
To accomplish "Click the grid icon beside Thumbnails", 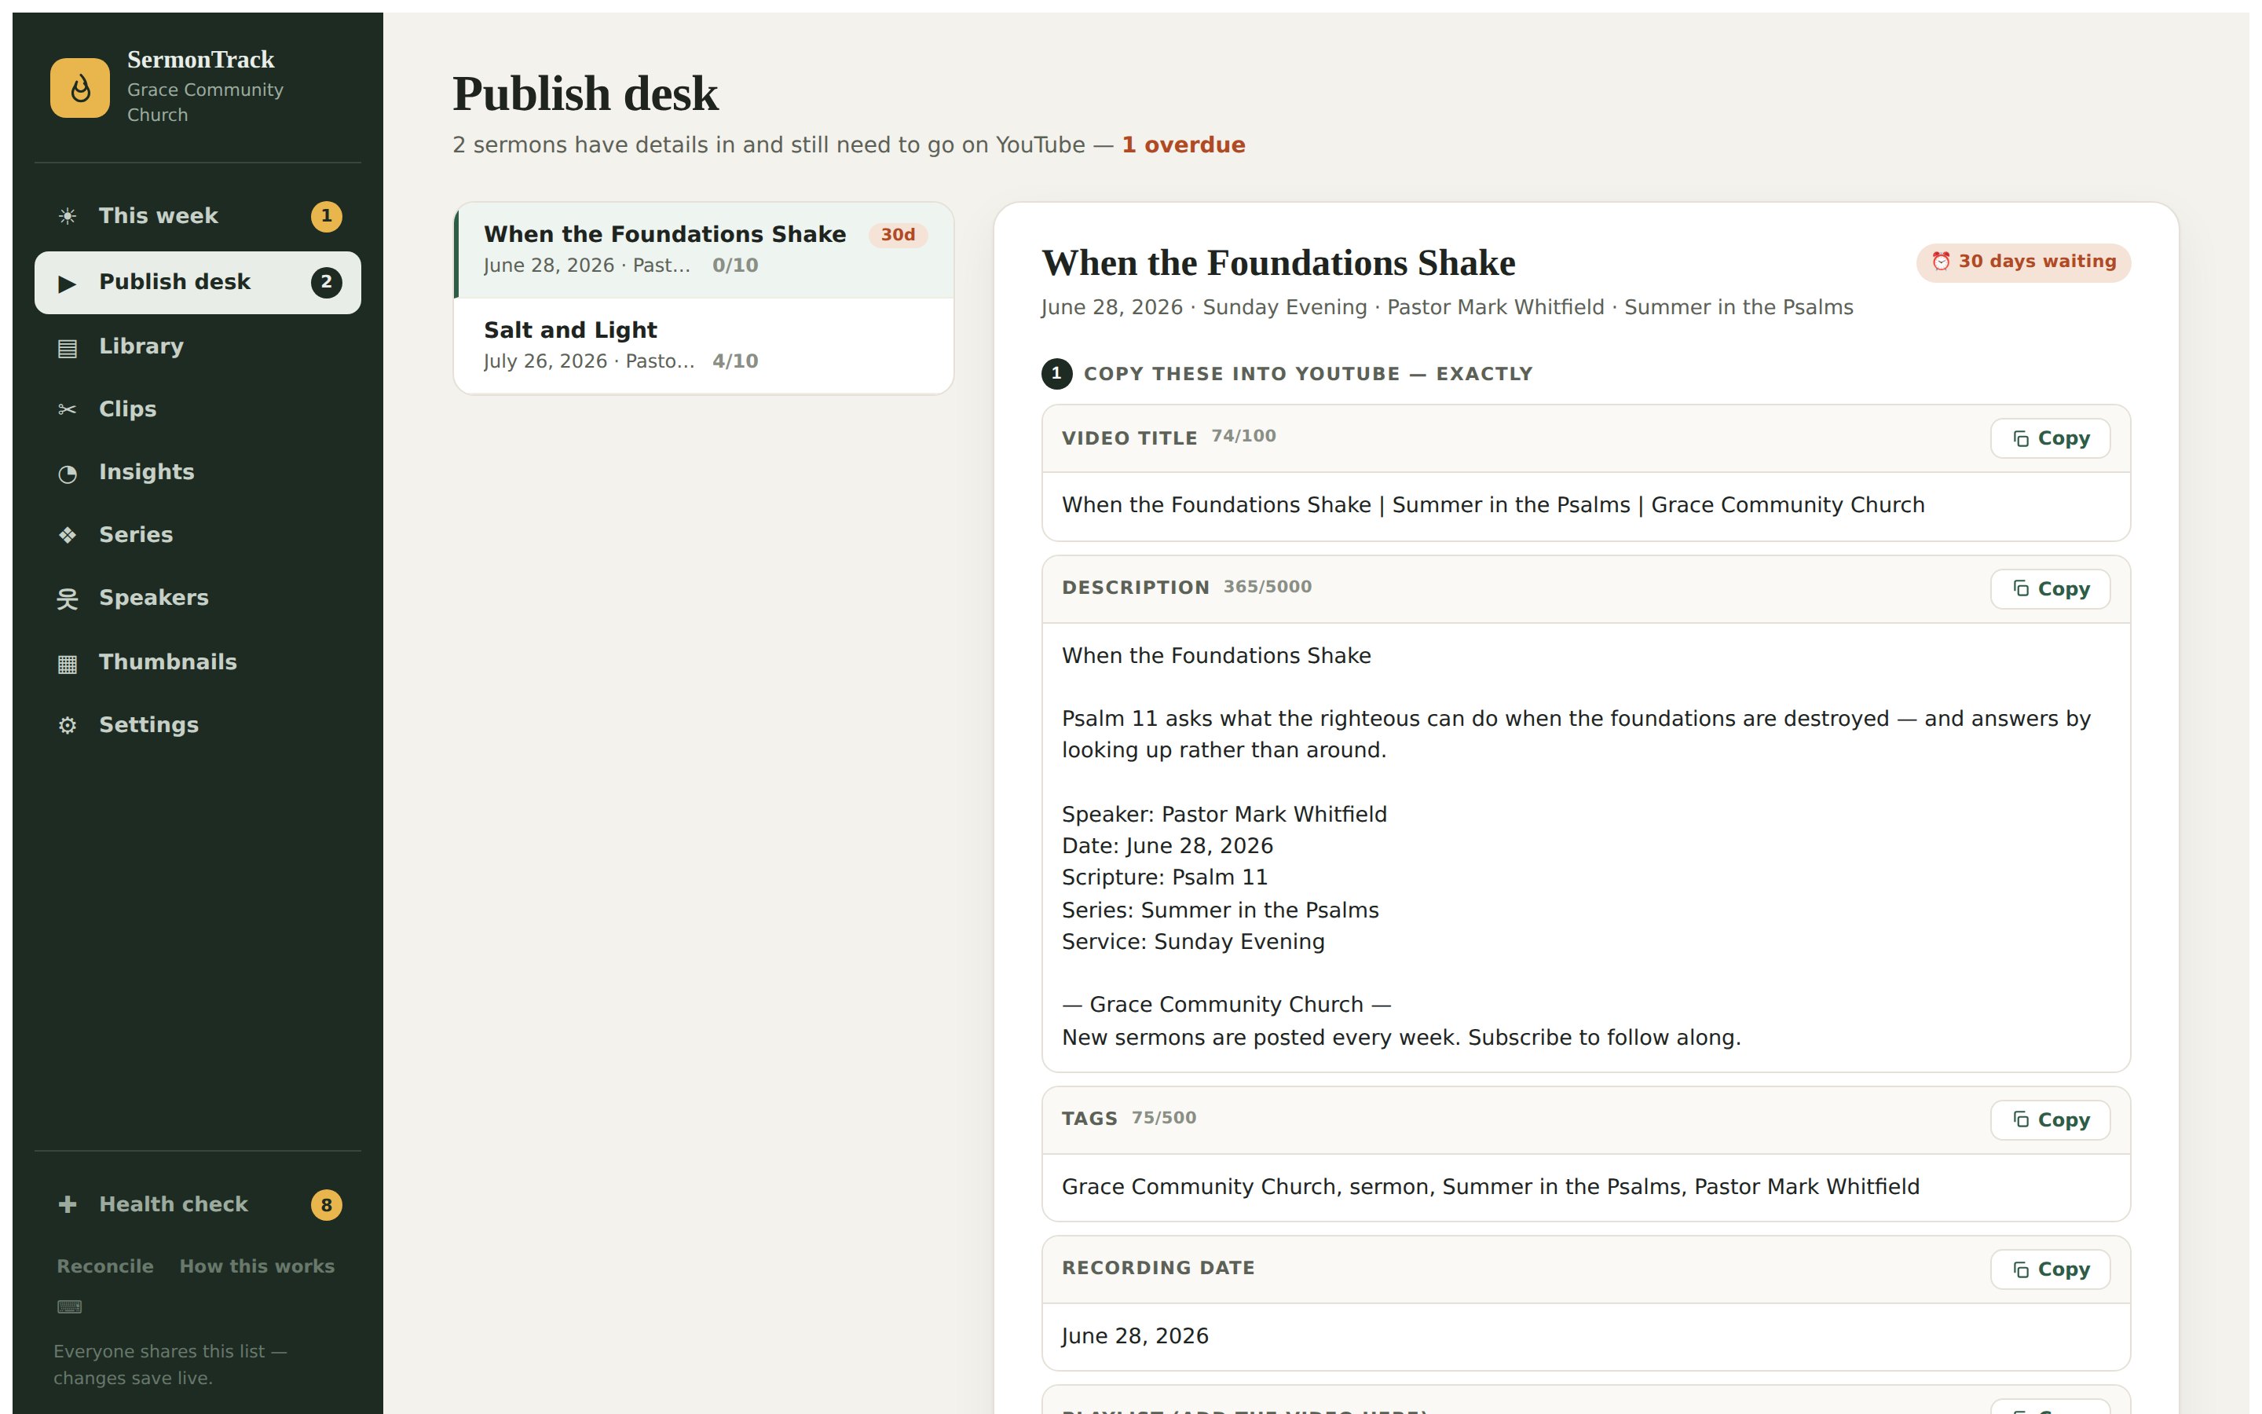I will point(68,663).
